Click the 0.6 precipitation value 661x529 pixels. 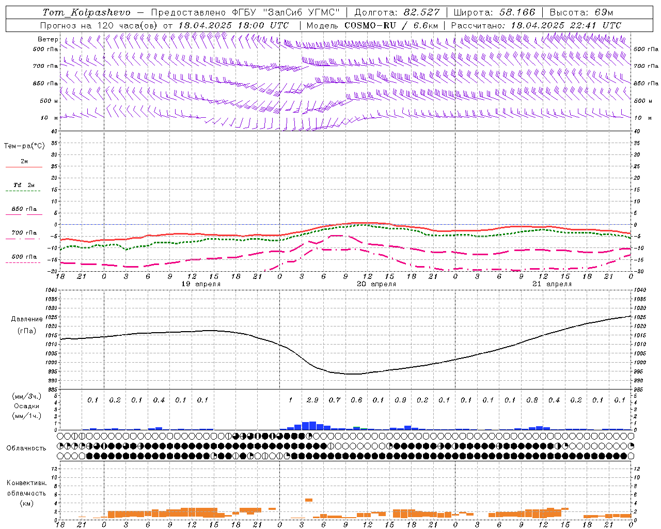coord(356,400)
